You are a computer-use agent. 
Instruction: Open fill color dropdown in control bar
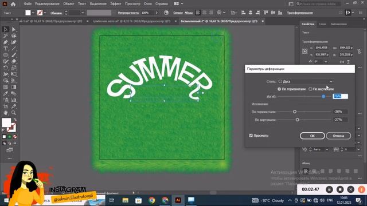[33, 13]
